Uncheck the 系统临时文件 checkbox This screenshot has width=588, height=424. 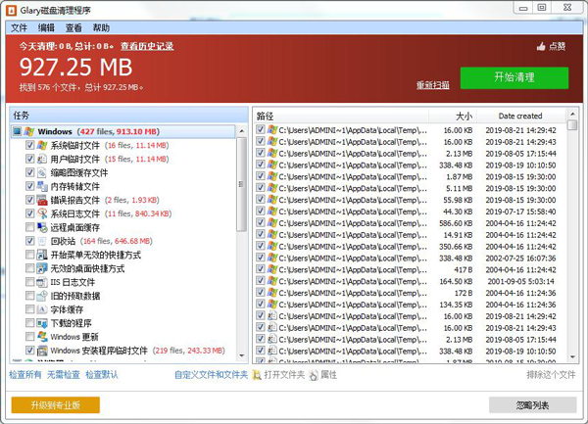pyautogui.click(x=30, y=145)
